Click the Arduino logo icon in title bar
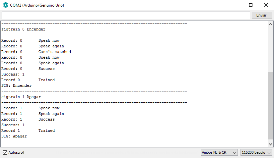 pos(5,5)
